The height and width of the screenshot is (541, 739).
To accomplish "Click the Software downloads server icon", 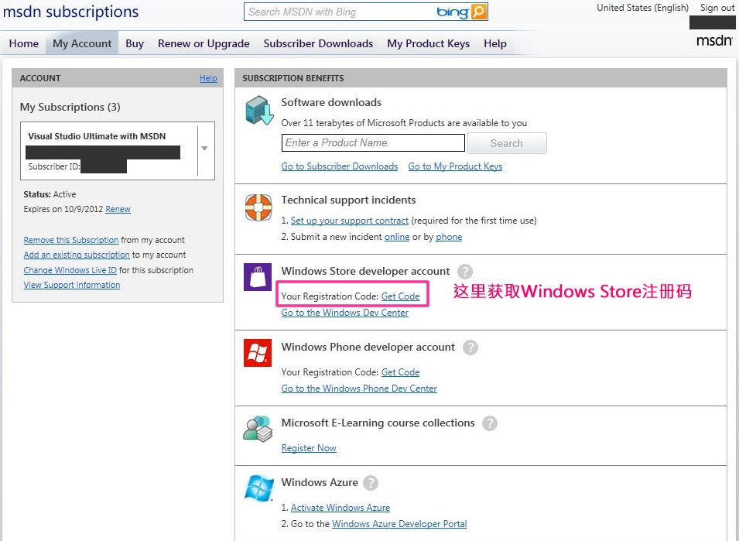I will coord(258,110).
